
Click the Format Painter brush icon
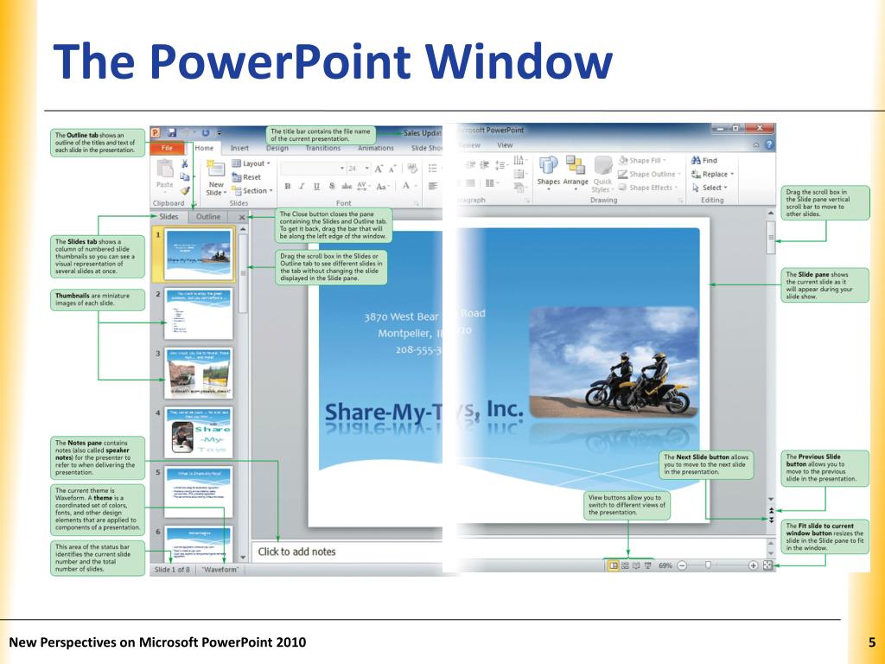(185, 191)
